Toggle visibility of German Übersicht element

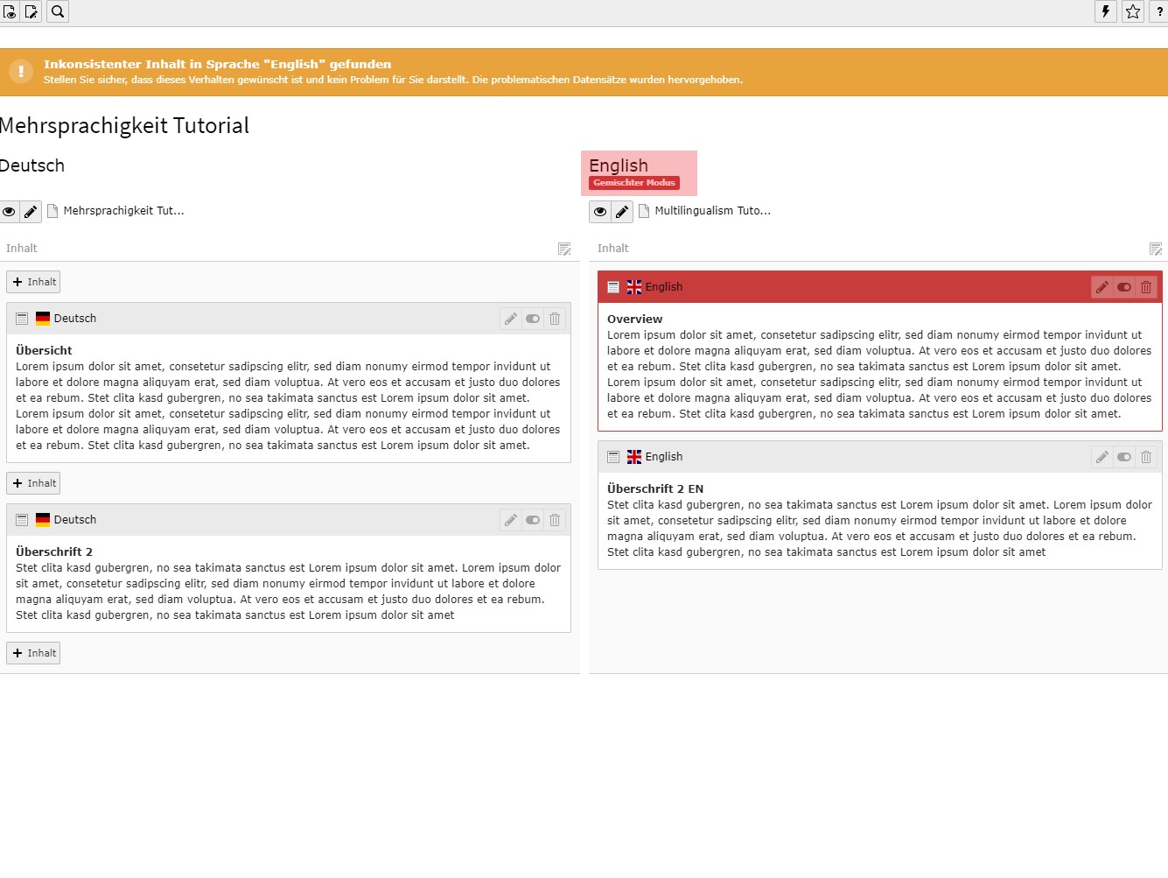click(x=533, y=319)
